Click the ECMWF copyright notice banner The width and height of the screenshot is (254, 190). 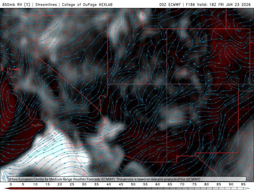click(127, 179)
